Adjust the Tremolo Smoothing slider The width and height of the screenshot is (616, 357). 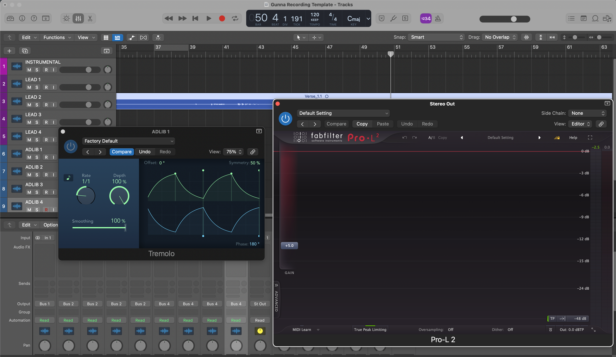pyautogui.click(x=125, y=227)
